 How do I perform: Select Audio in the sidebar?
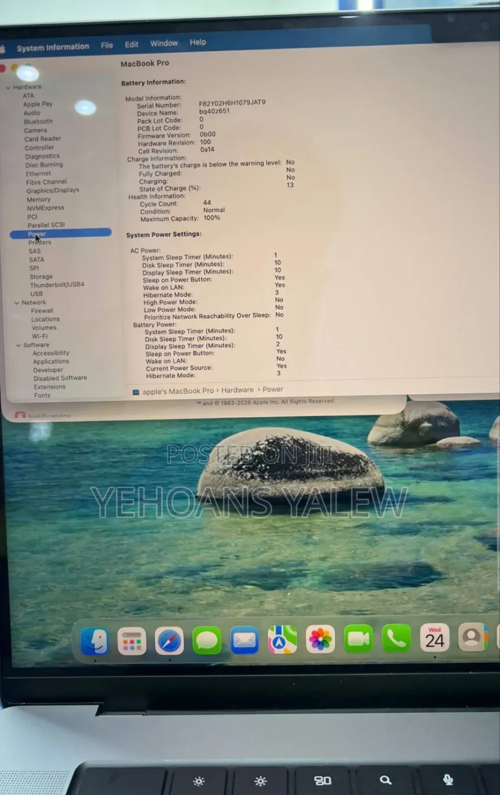tap(32, 113)
